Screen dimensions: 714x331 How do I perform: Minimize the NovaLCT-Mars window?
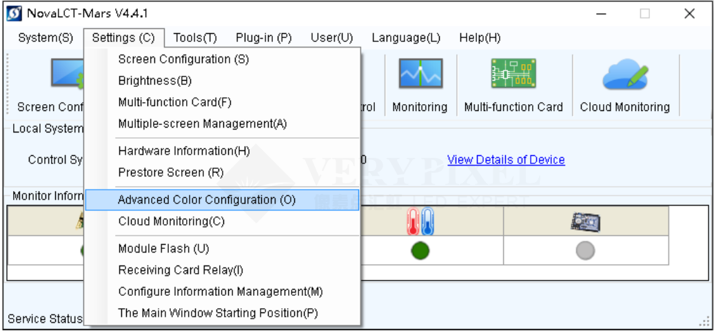tap(601, 14)
